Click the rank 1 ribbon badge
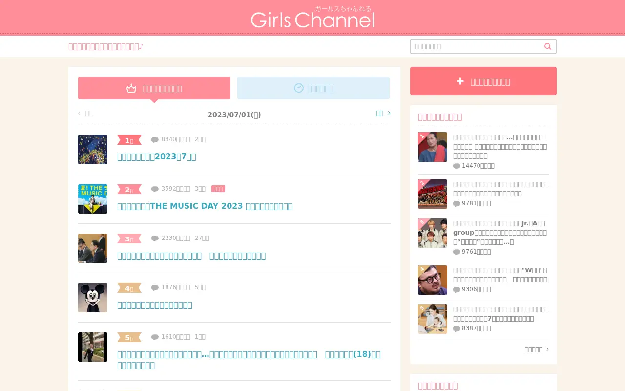Screen dimensions: 625x391 tap(129, 140)
